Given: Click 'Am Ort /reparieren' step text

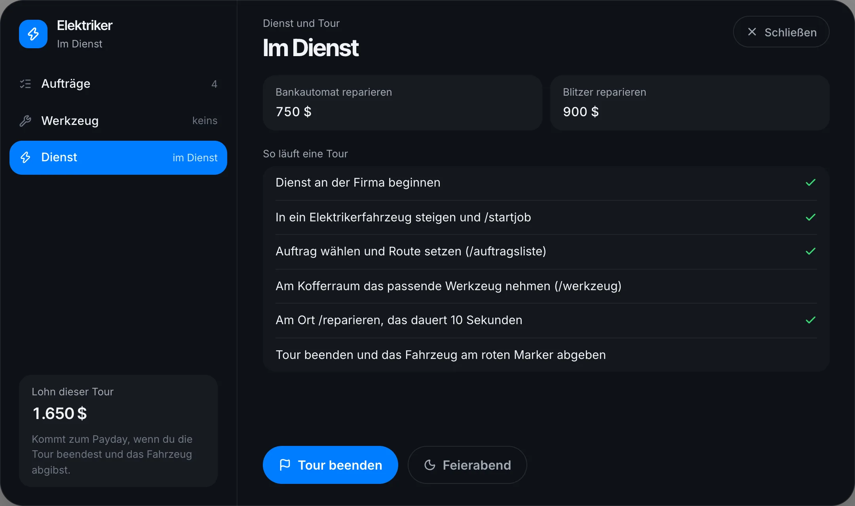Looking at the screenshot, I should 399,320.
